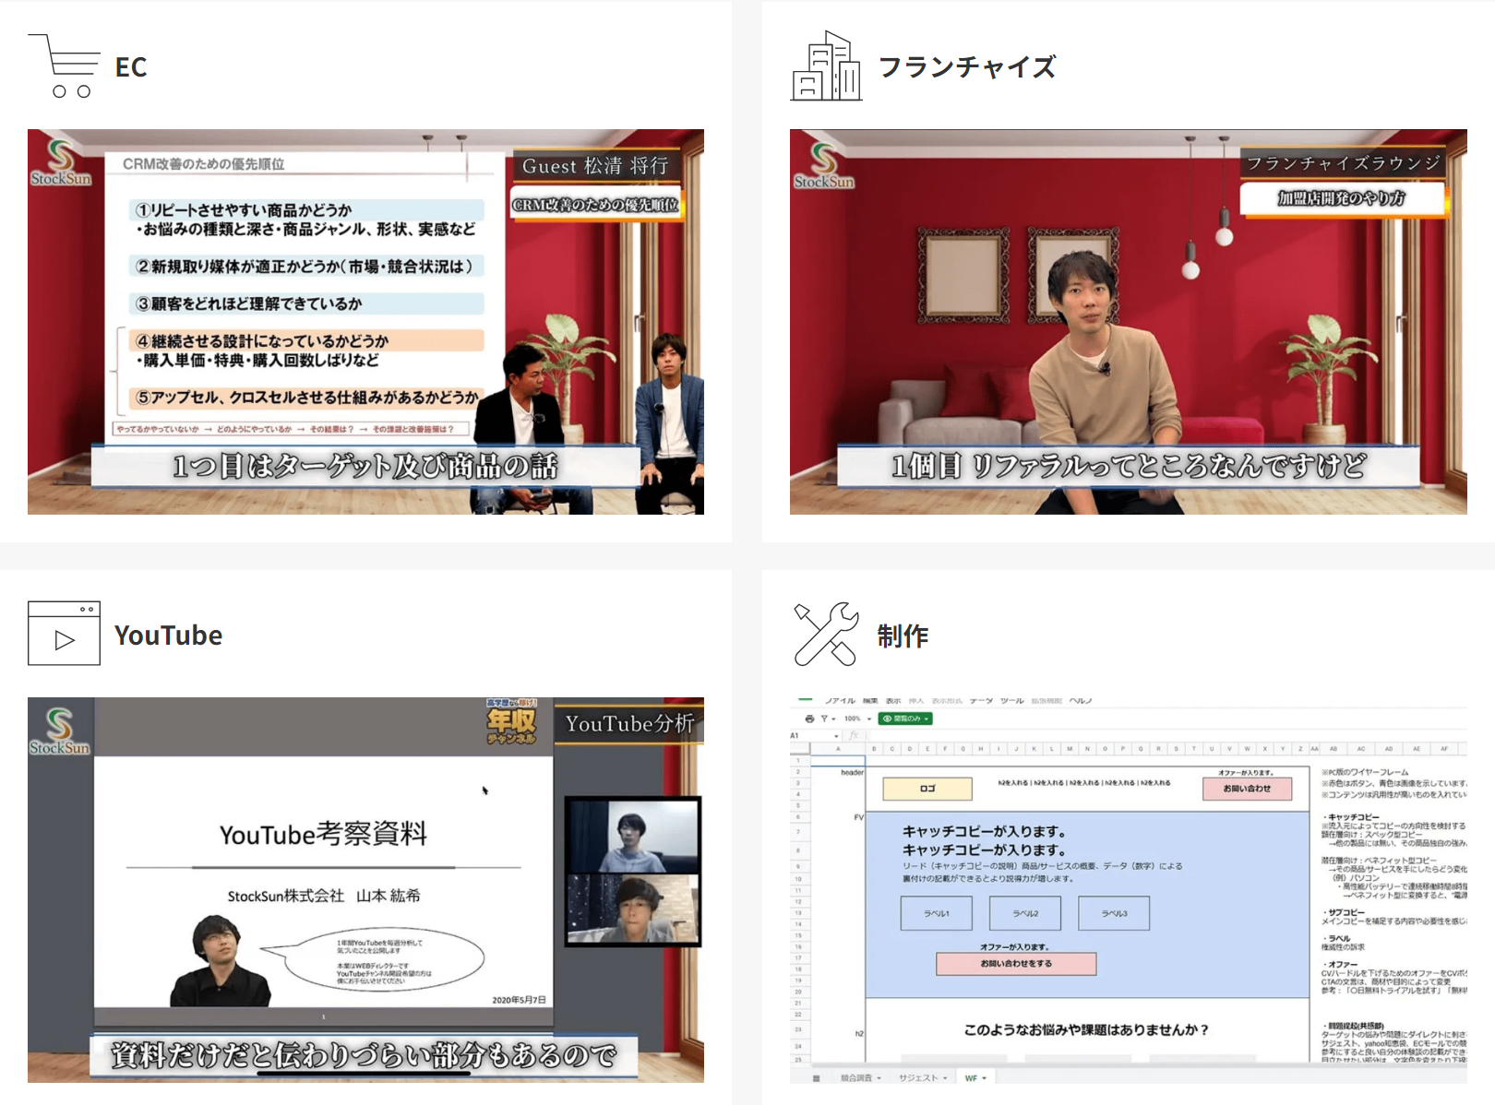Click the yellow ロゴ placeholder box
The height and width of the screenshot is (1105, 1495).
tap(927, 789)
